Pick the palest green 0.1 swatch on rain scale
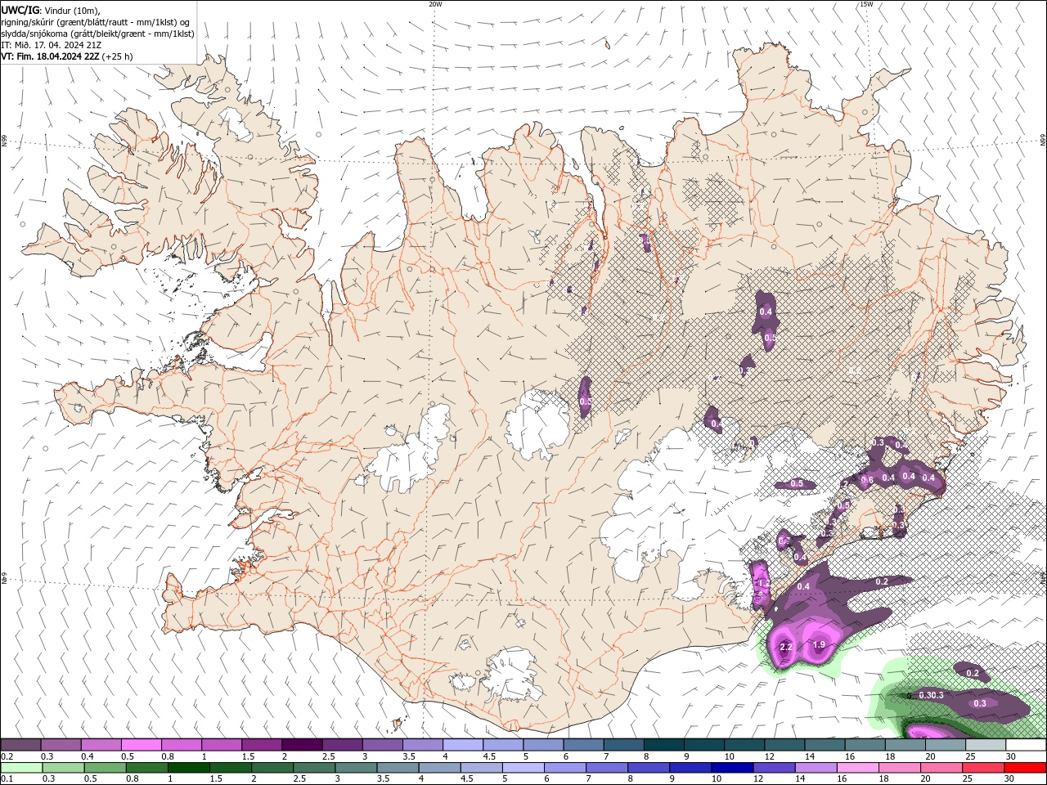 click(x=22, y=768)
